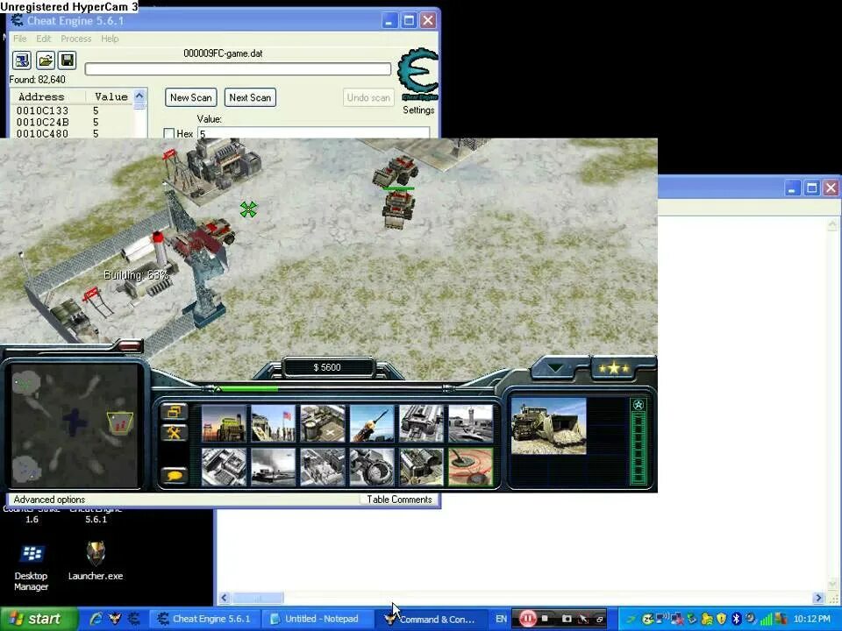Switch to Command & Conquer taskbar button
The height and width of the screenshot is (631, 842).
pyautogui.click(x=432, y=619)
